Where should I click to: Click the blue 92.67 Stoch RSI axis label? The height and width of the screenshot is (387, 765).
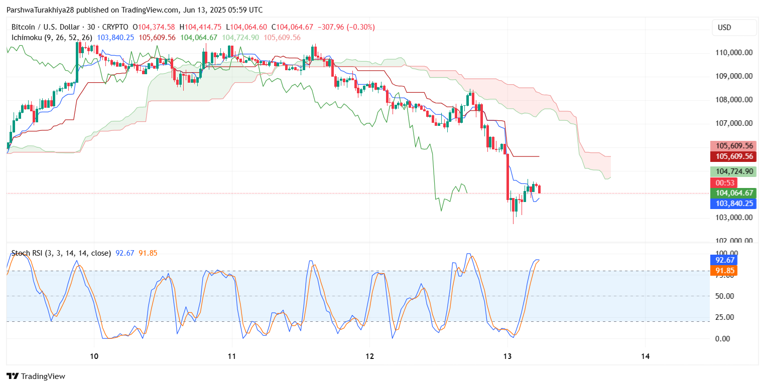coord(725,260)
